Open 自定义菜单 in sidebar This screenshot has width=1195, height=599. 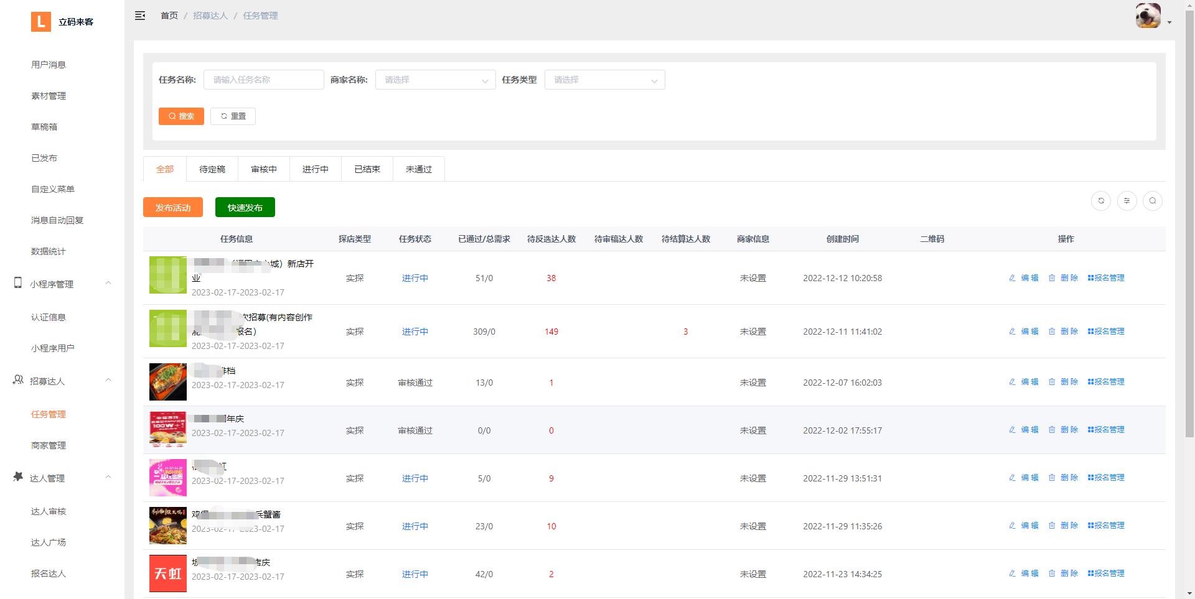[53, 189]
